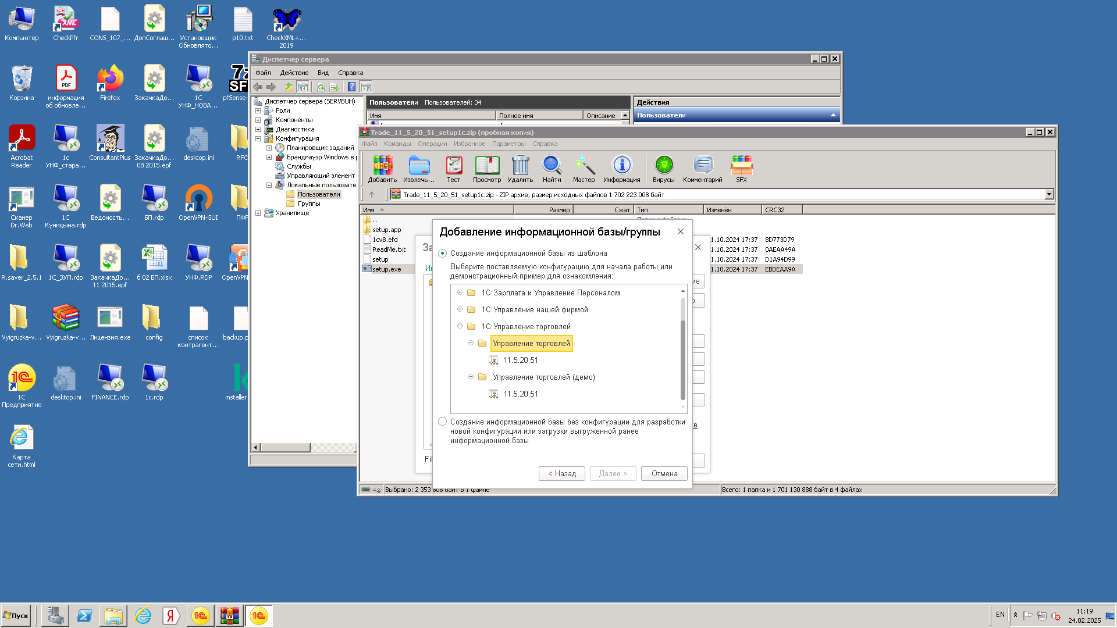This screenshot has height=628, width=1117.
Task: Select create infobase without configuration option
Action: click(x=443, y=422)
